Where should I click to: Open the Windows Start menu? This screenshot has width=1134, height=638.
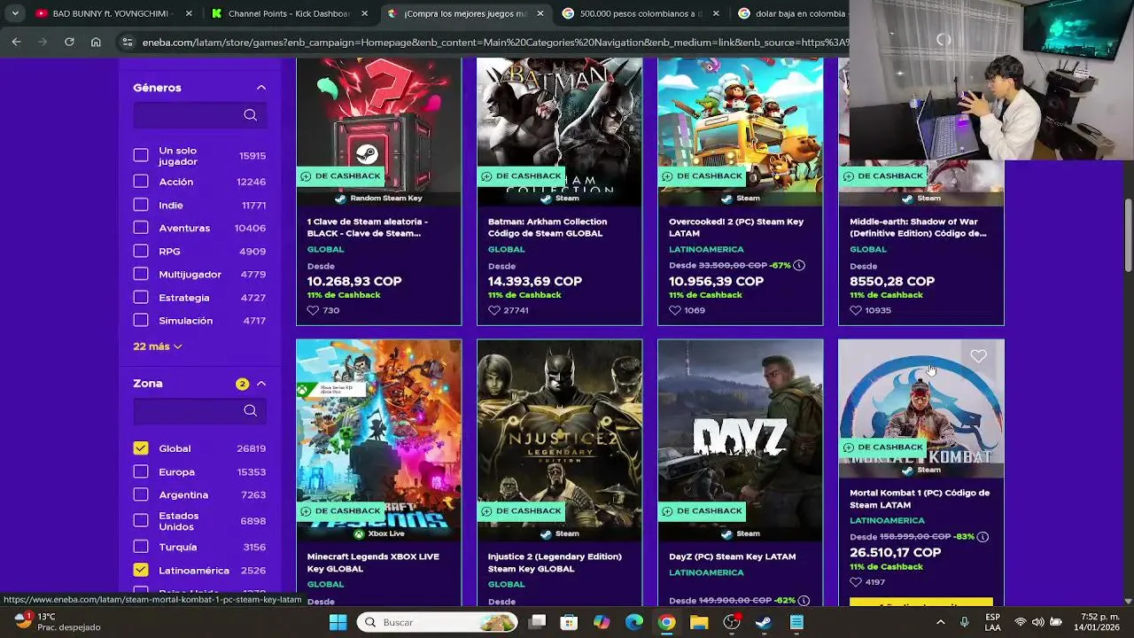point(338,622)
